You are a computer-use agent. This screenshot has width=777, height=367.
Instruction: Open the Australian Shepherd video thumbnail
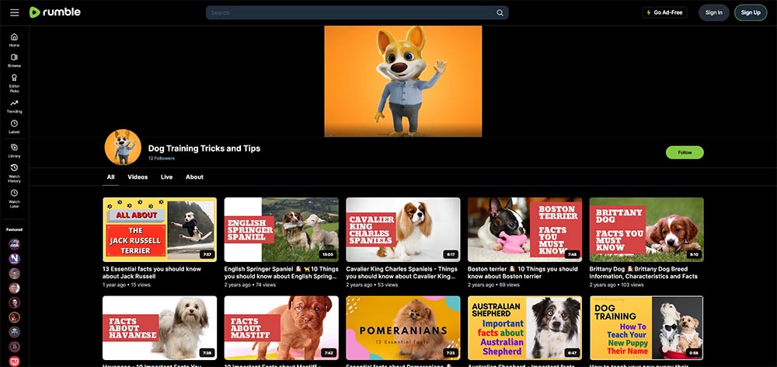tap(524, 328)
